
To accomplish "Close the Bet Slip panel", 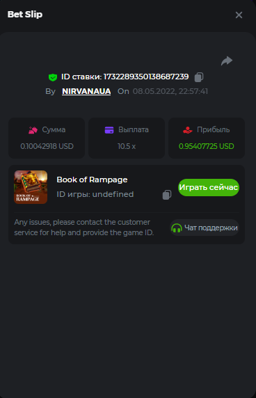I will tap(239, 15).
